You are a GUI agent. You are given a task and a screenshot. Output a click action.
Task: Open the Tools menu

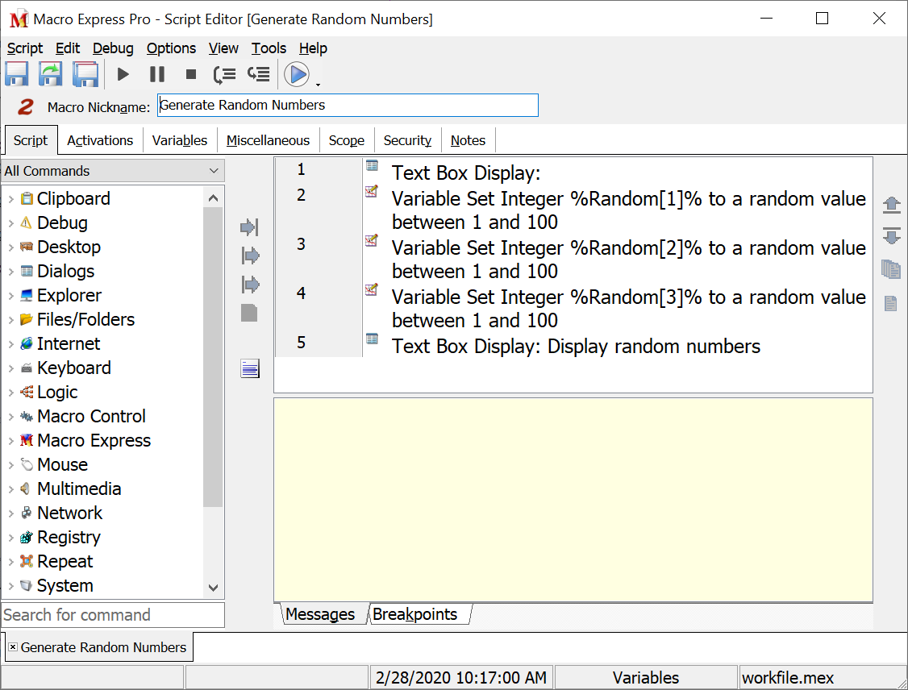[x=269, y=48]
